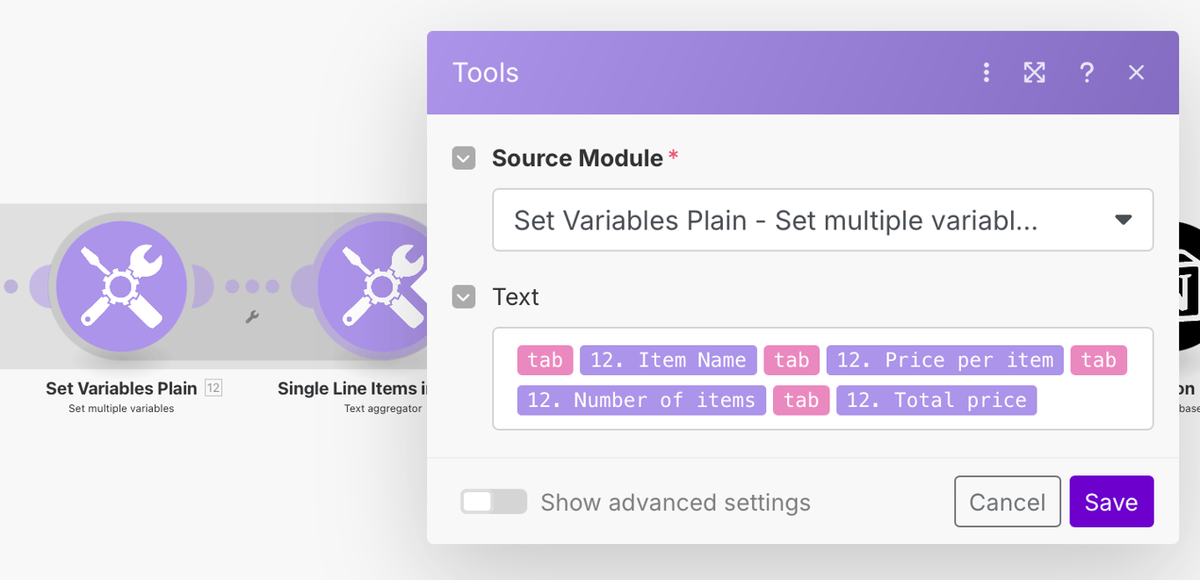Click the '12. Total price' variable pill

tap(936, 401)
